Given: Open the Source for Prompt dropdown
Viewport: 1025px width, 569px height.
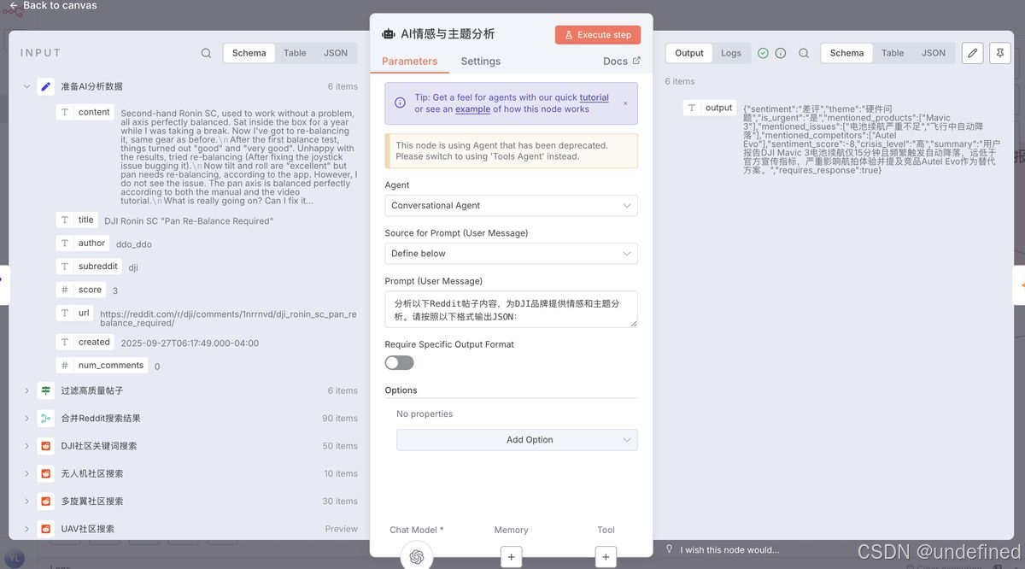Looking at the screenshot, I should point(511,253).
